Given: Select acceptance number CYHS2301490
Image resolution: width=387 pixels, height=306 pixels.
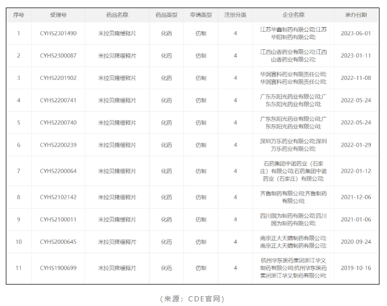Looking at the screenshot, I should point(58,33).
